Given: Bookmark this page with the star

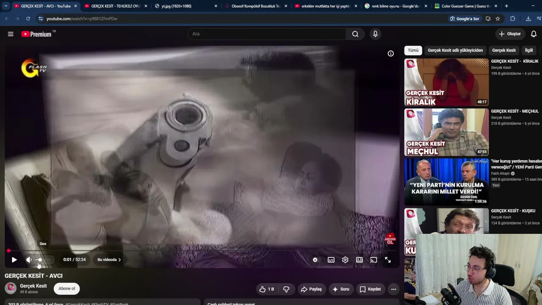Looking at the screenshot, I should pos(498,19).
